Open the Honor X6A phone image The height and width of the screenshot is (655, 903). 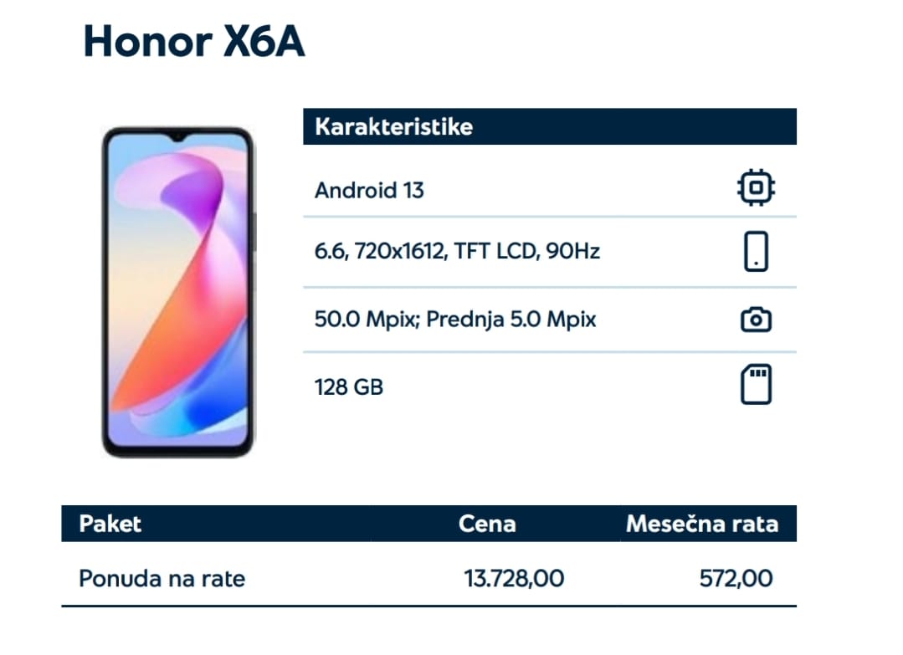(x=178, y=293)
